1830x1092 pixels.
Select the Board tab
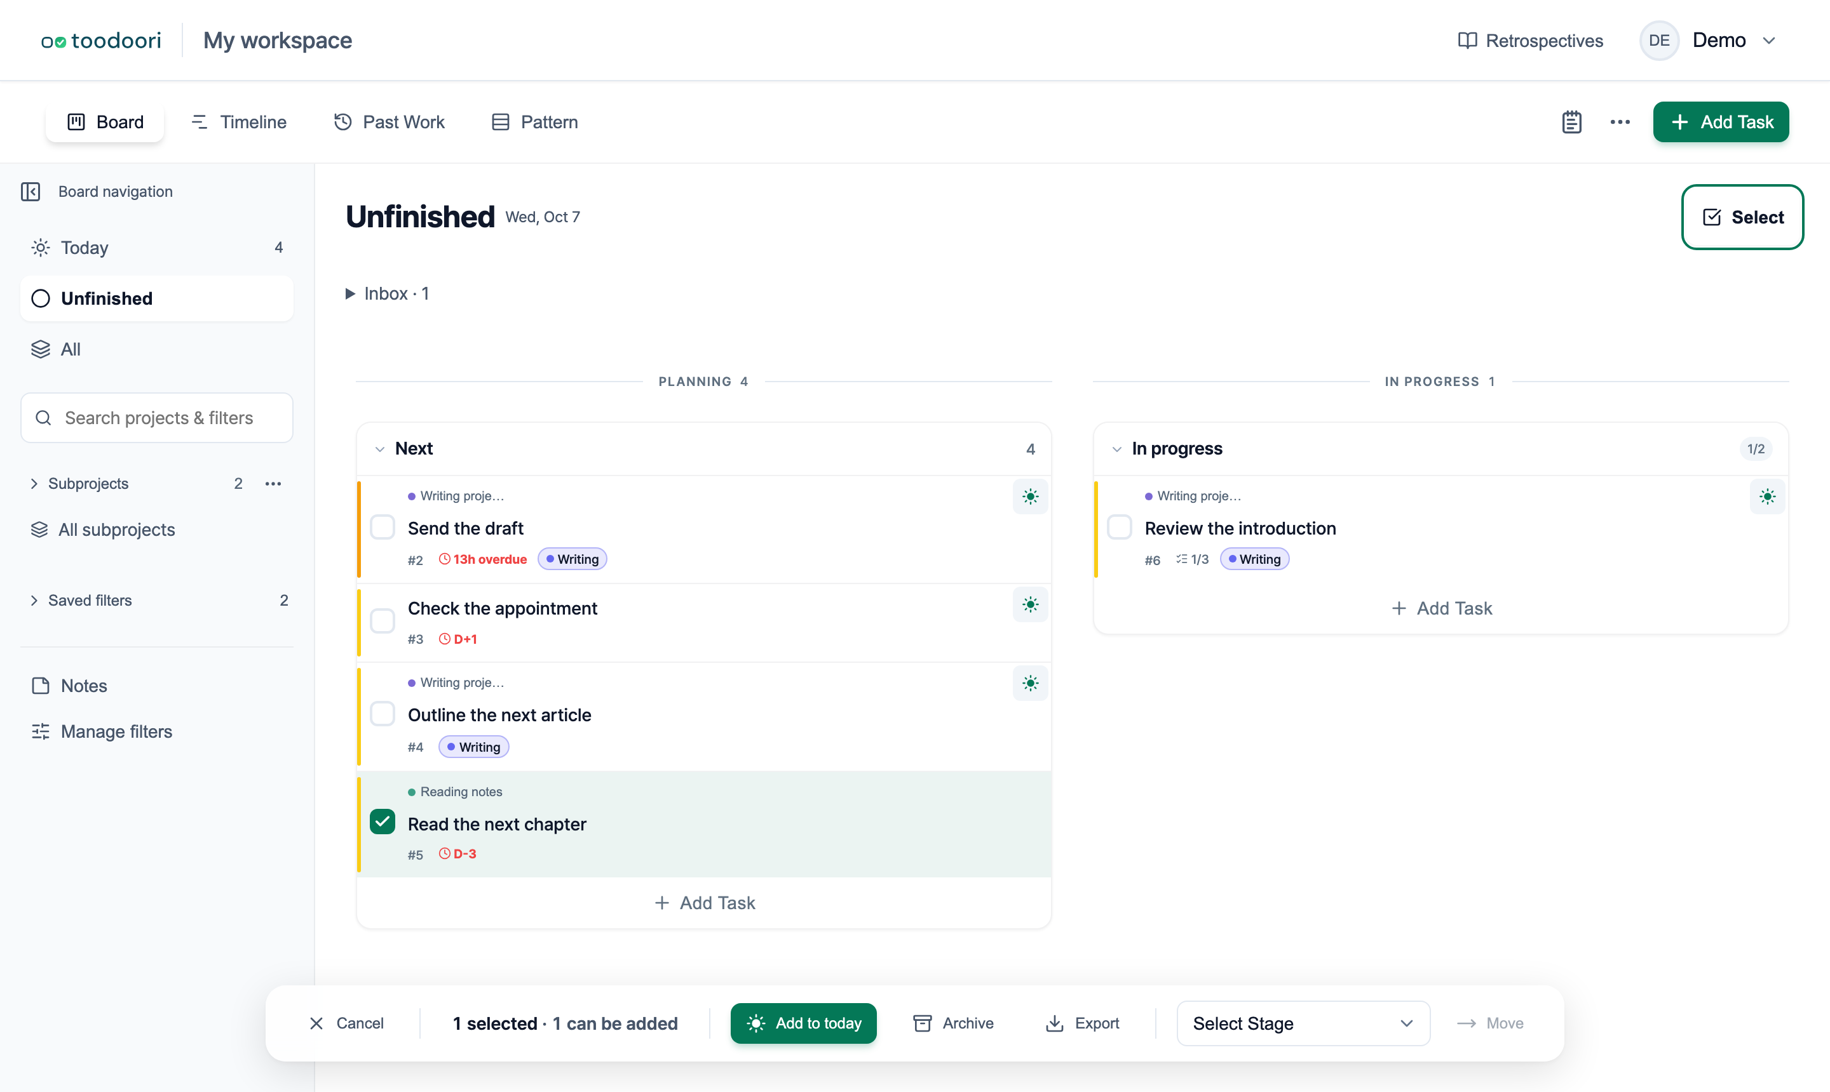tap(105, 122)
